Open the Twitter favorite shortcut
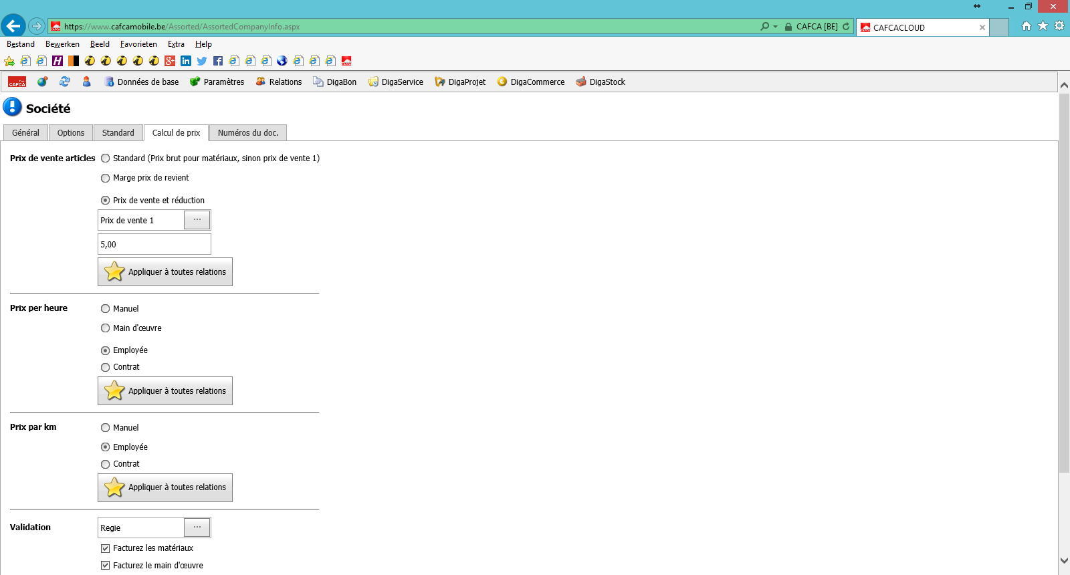Image resolution: width=1070 pixels, height=575 pixels. click(202, 61)
